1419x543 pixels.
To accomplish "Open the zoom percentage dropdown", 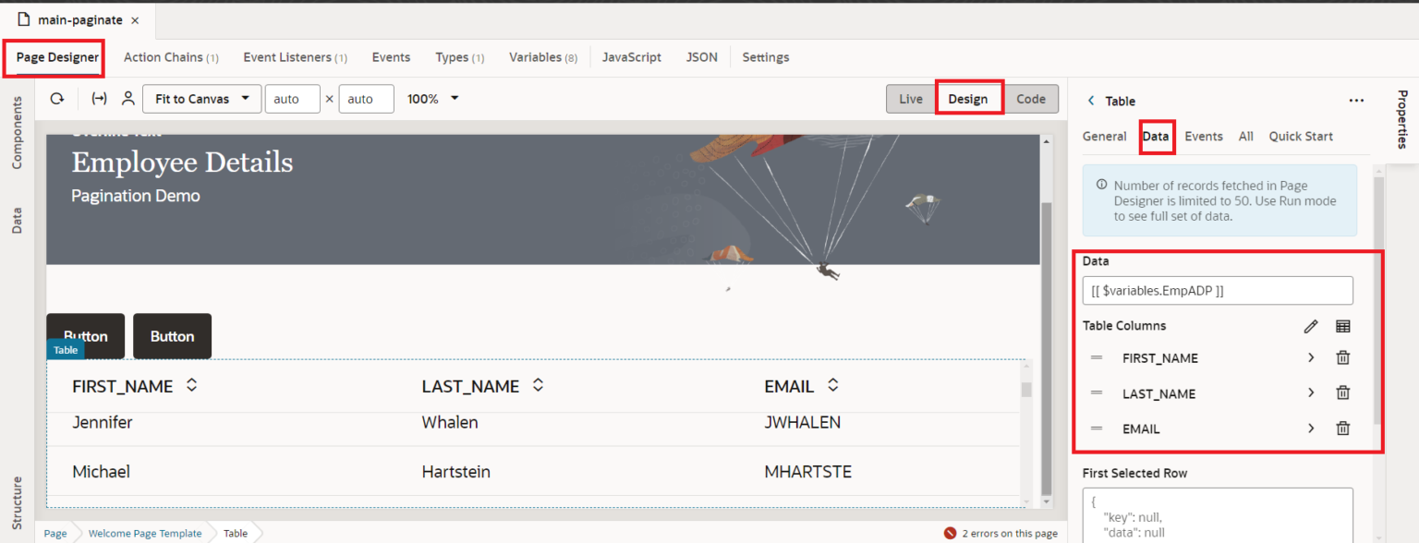I will (432, 99).
